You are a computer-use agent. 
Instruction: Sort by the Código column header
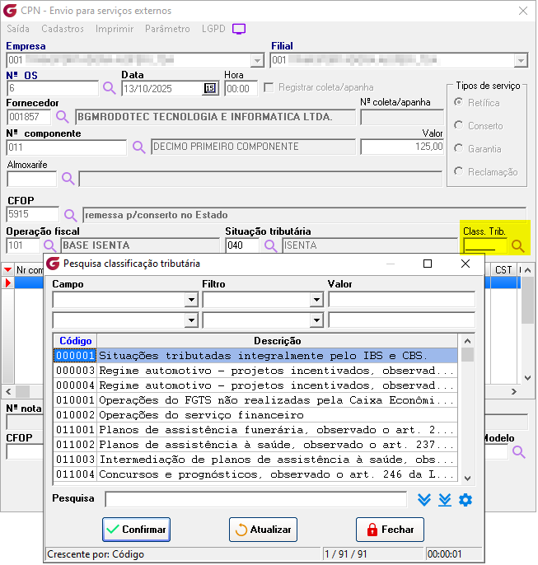click(x=75, y=341)
